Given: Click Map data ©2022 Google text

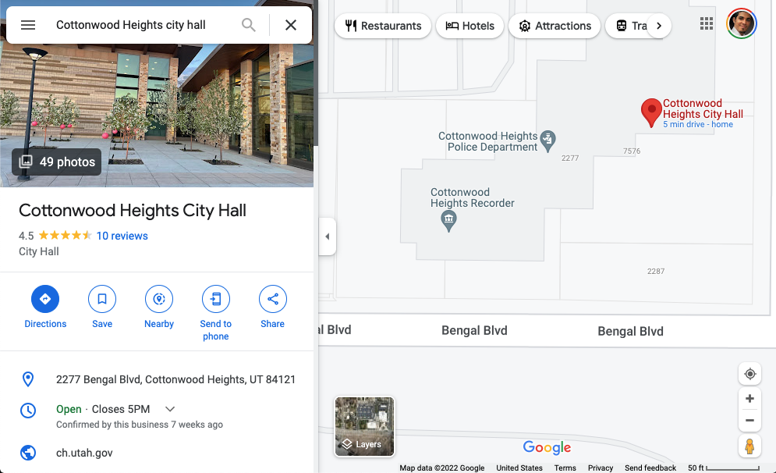Looking at the screenshot, I should 442,468.
